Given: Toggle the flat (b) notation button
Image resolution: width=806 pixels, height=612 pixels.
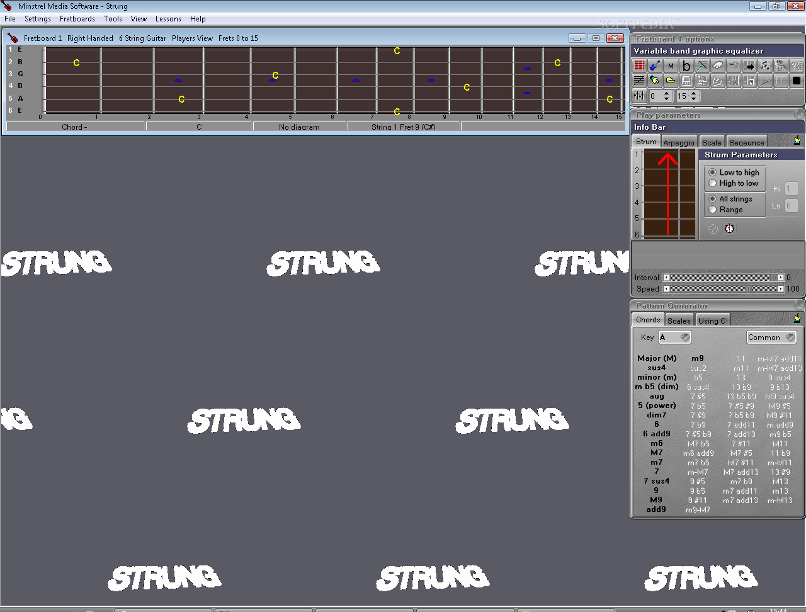Looking at the screenshot, I should click(686, 65).
